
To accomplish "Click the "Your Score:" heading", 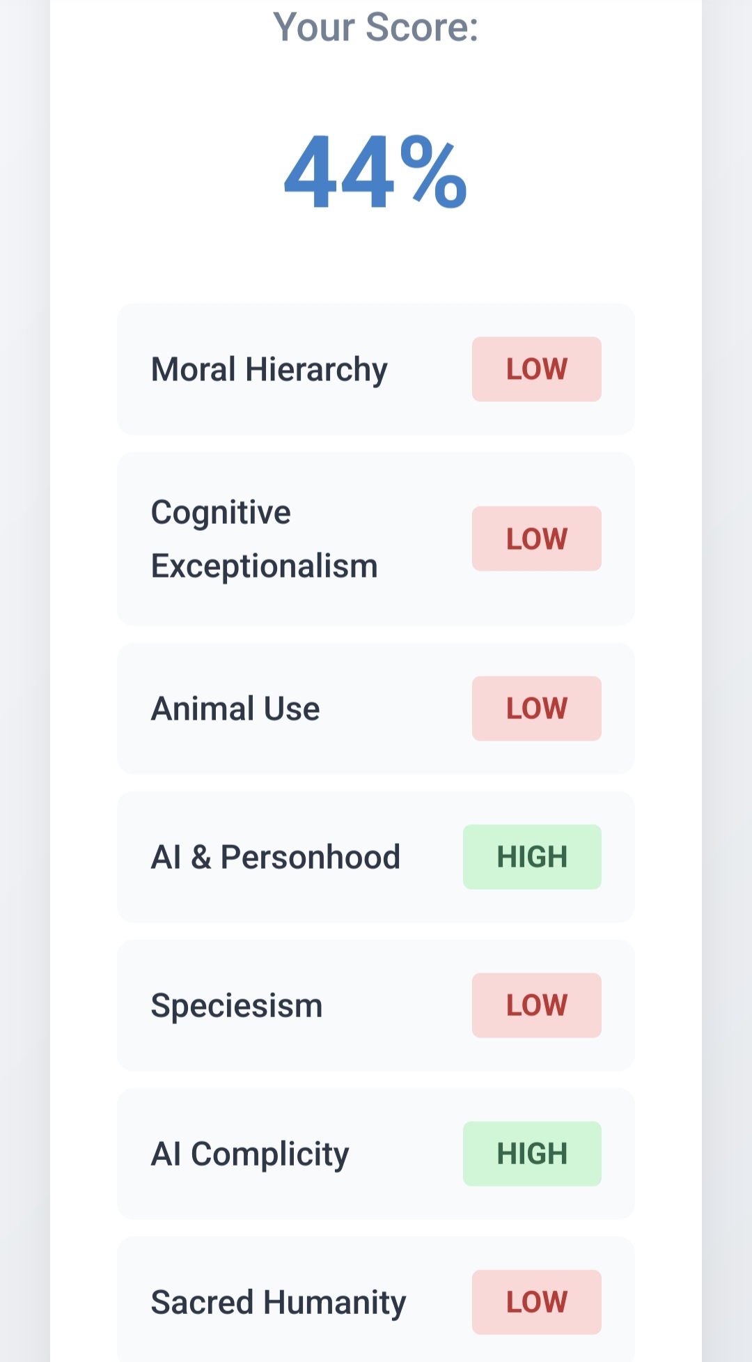I will [375, 28].
